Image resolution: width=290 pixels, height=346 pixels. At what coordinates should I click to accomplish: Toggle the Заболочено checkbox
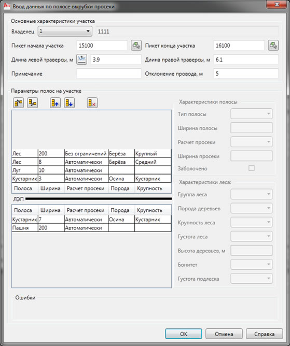click(x=251, y=168)
